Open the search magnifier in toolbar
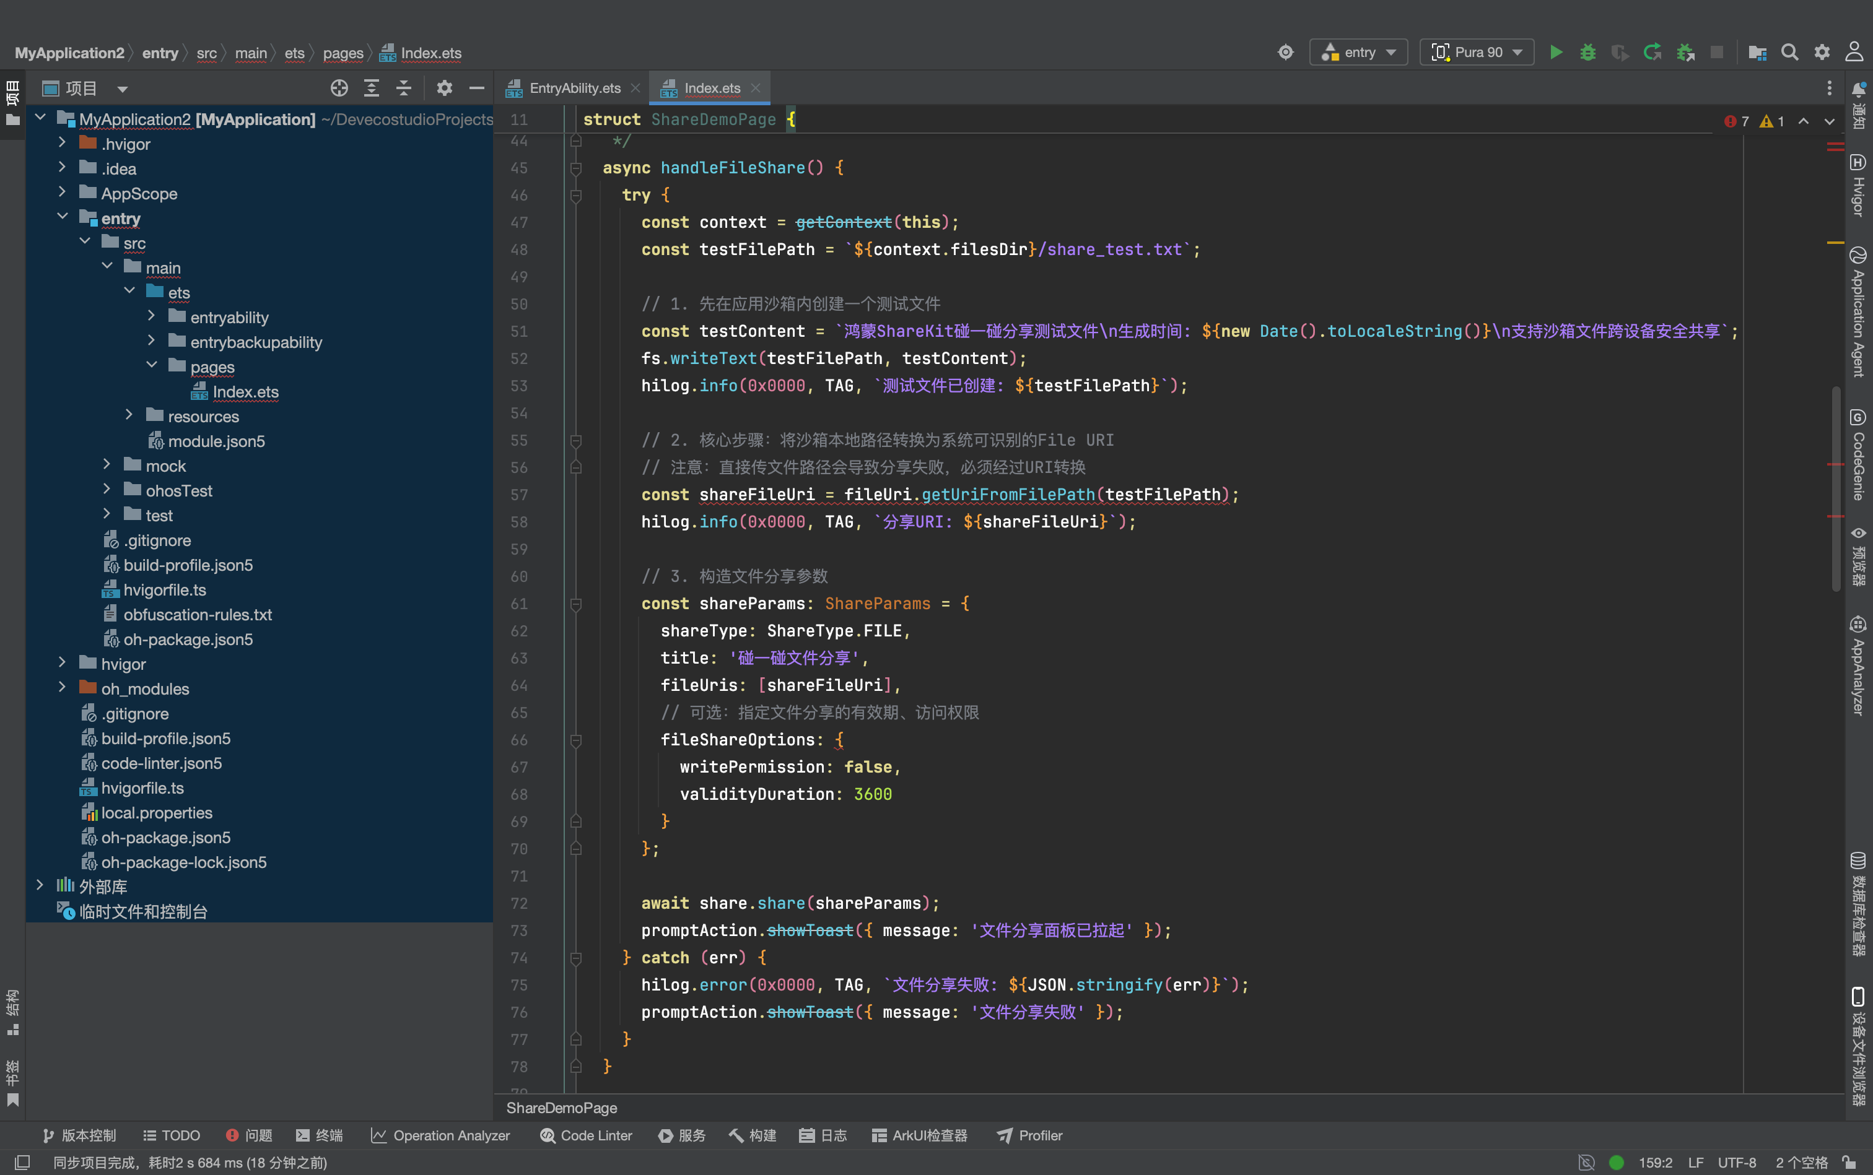The width and height of the screenshot is (1873, 1175). click(1790, 52)
